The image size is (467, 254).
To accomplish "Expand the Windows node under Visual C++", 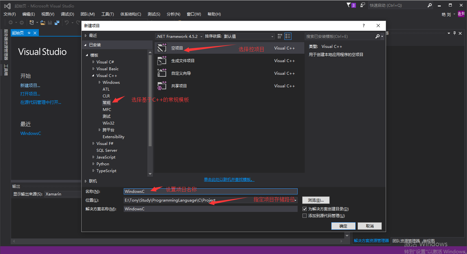I will (x=100, y=82).
